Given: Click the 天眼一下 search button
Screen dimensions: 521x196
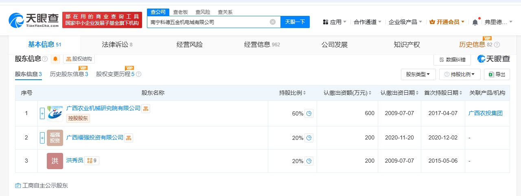Looking at the screenshot, I should pyautogui.click(x=295, y=22).
